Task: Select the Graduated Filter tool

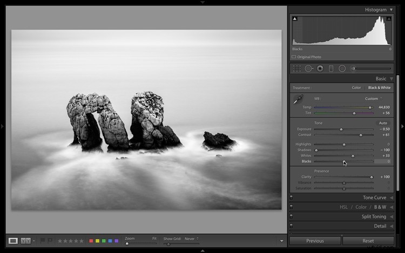Action: pyautogui.click(x=331, y=69)
